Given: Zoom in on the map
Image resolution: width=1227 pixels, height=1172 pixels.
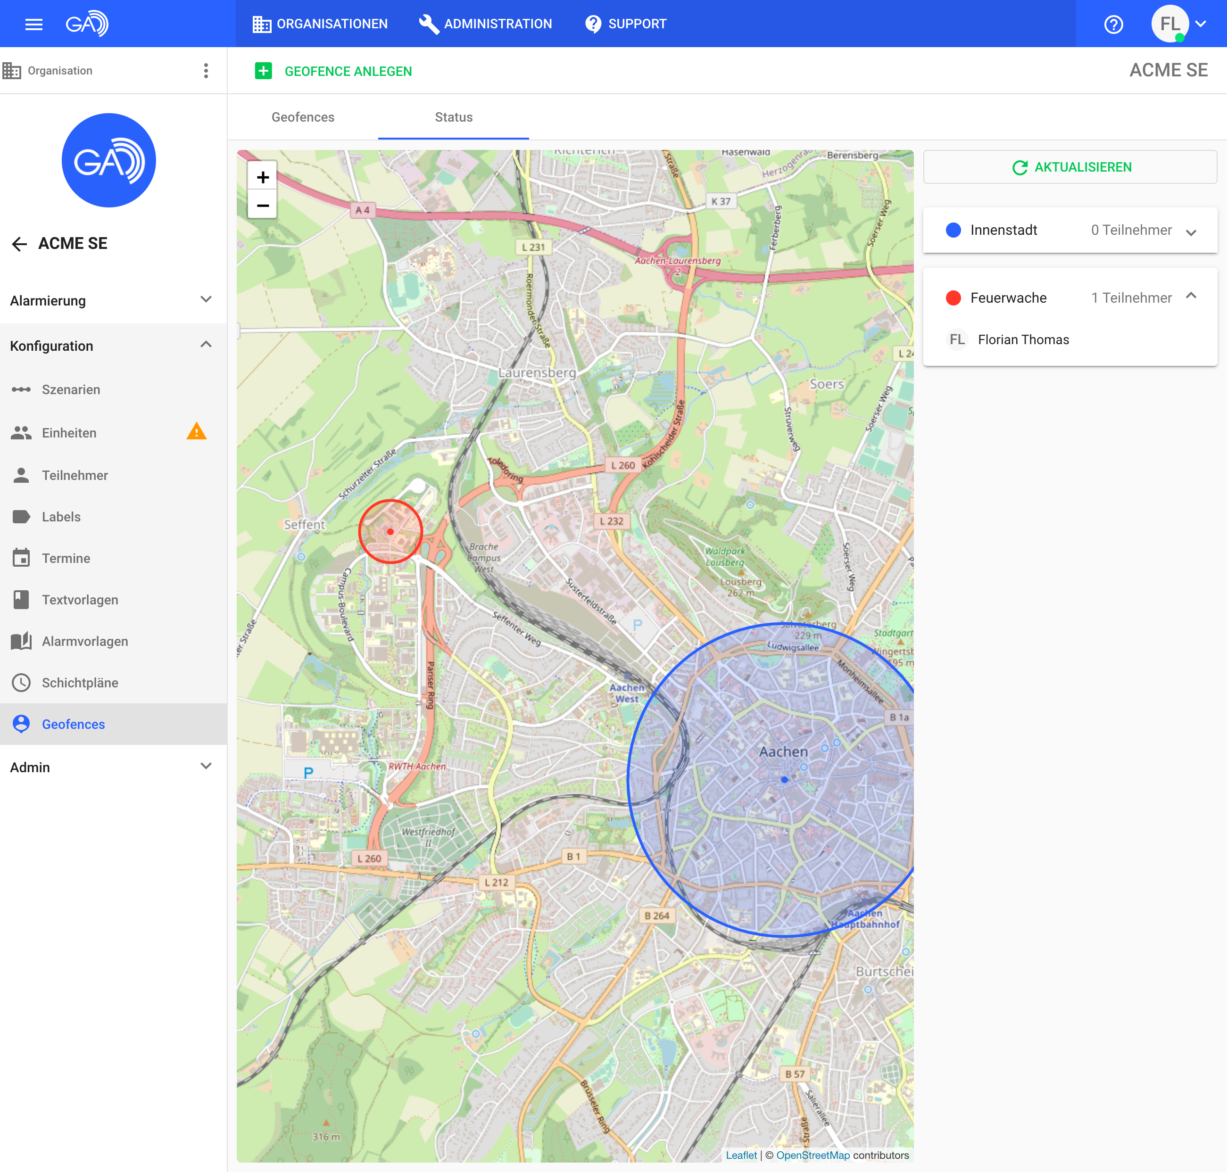Looking at the screenshot, I should 262,177.
